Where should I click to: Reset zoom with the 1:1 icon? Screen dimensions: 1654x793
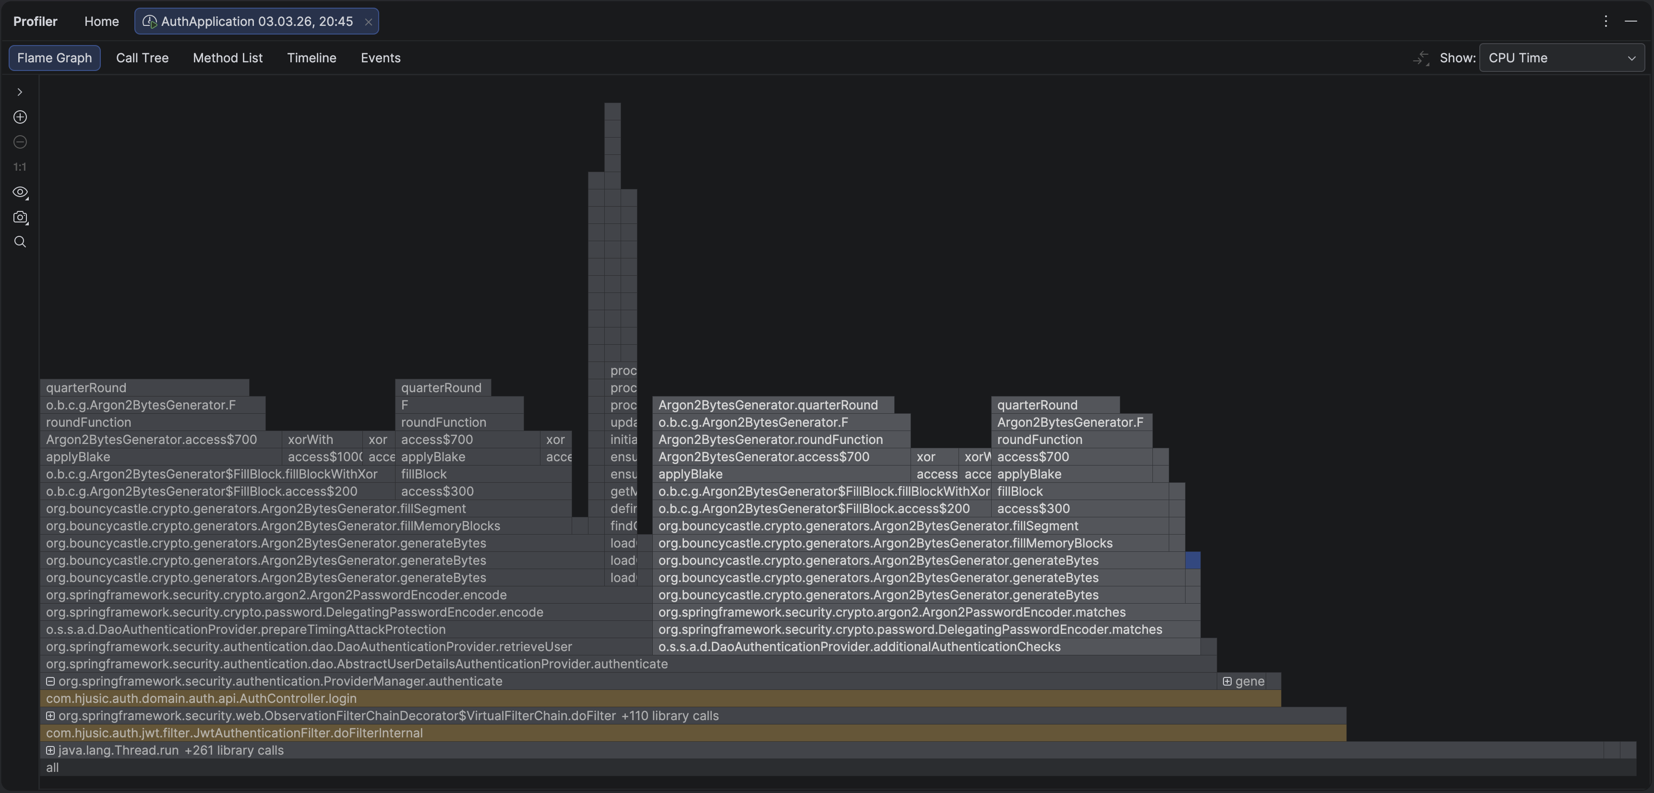tap(19, 167)
